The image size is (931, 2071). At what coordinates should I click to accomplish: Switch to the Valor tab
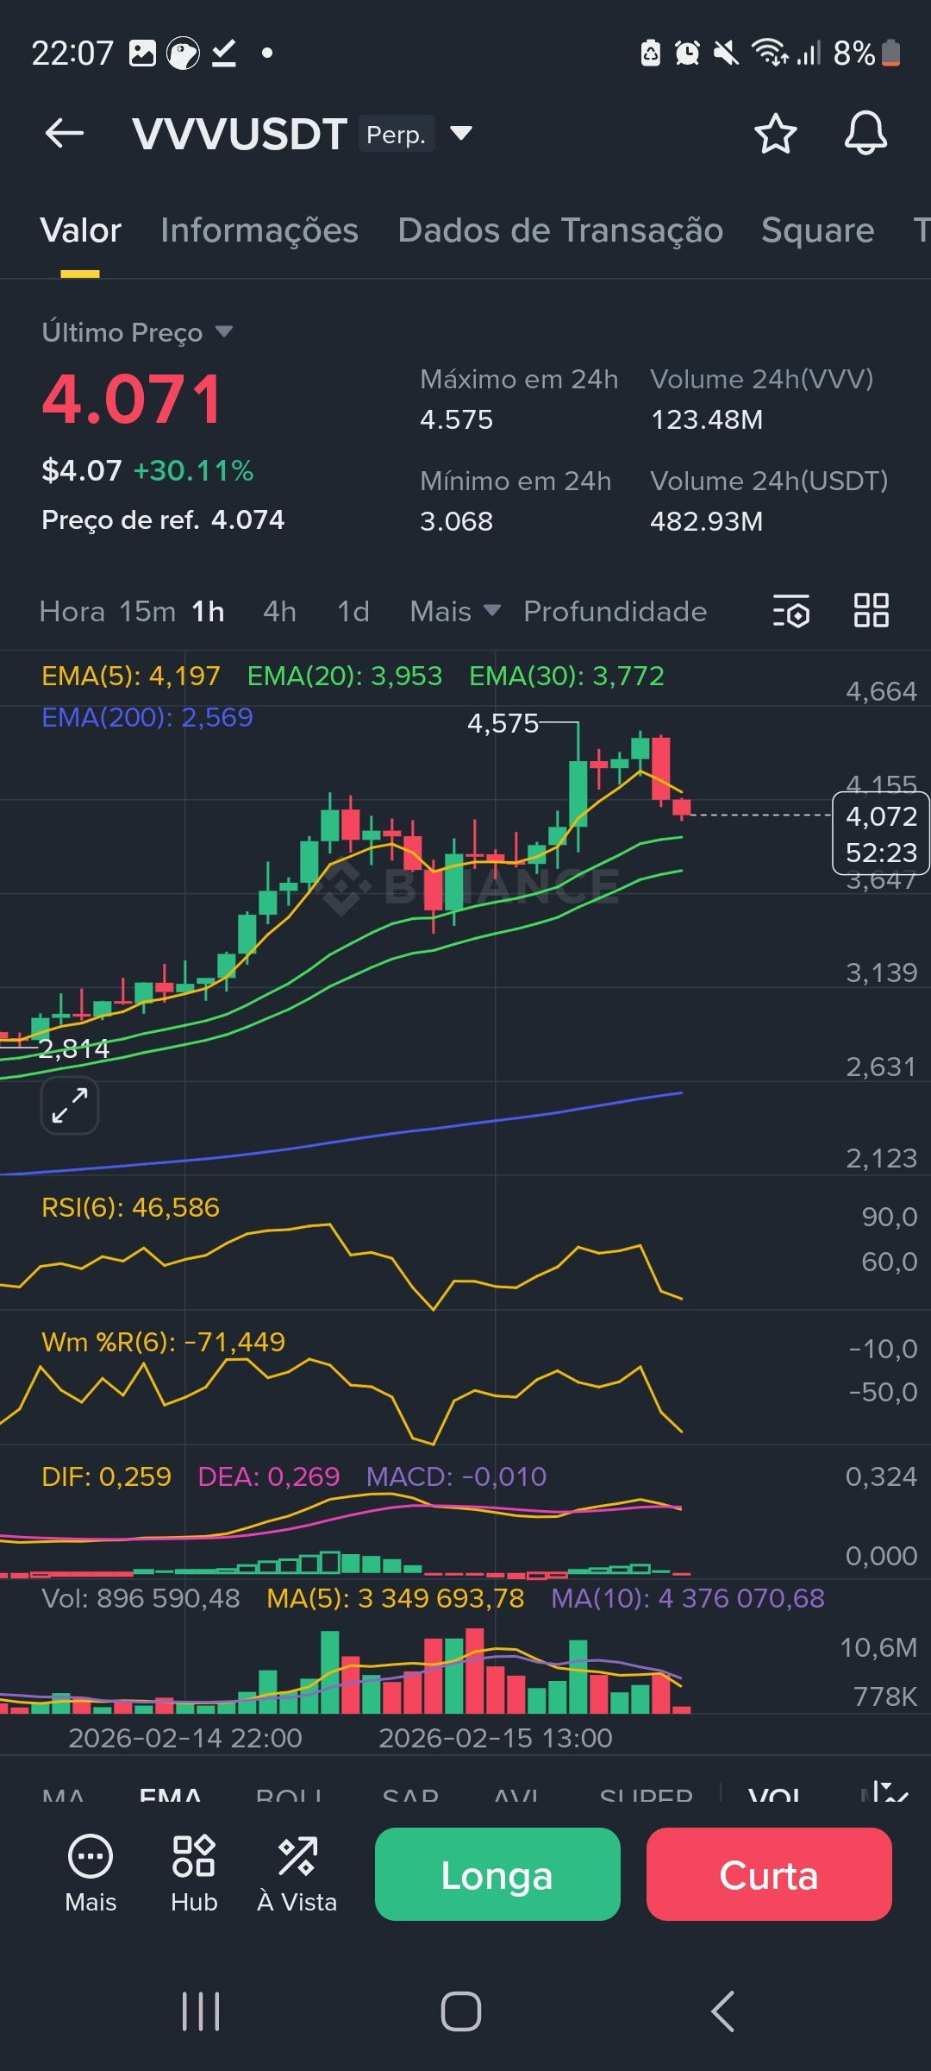click(81, 230)
